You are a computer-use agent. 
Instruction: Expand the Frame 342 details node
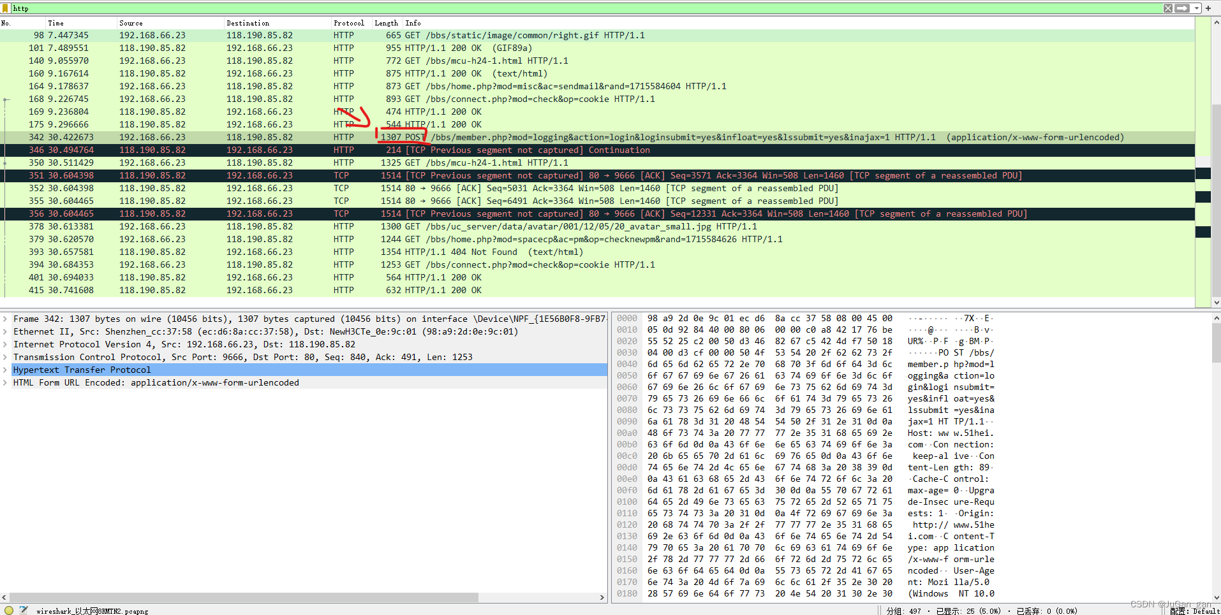click(5, 319)
